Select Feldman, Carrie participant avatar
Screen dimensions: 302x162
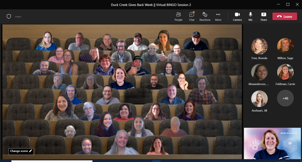(x=285, y=72)
